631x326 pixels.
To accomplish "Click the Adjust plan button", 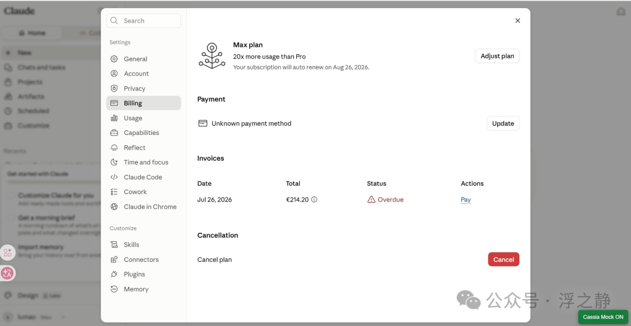I will 497,56.
